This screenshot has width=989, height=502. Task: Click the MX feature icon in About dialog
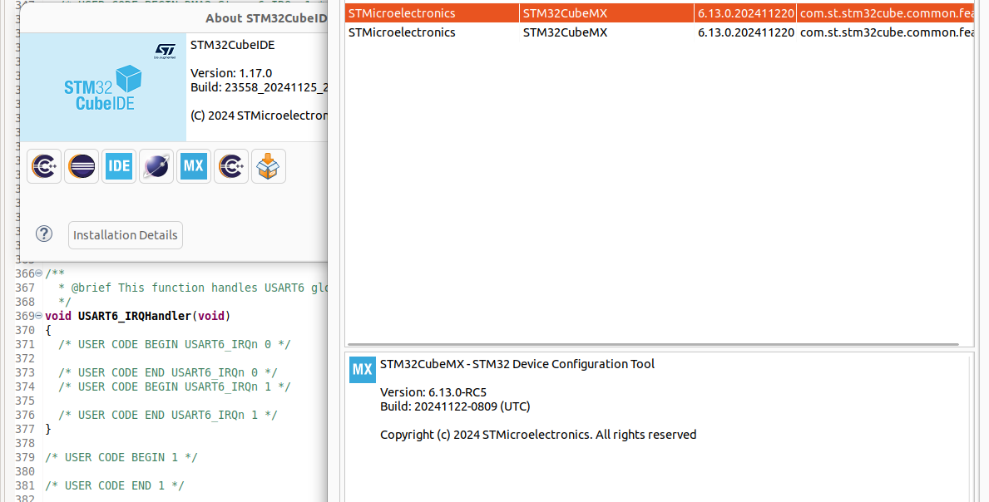[x=194, y=166]
